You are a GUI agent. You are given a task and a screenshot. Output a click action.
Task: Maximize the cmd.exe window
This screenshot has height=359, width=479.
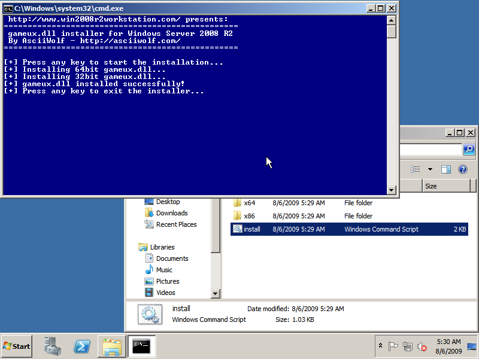[x=381, y=8]
